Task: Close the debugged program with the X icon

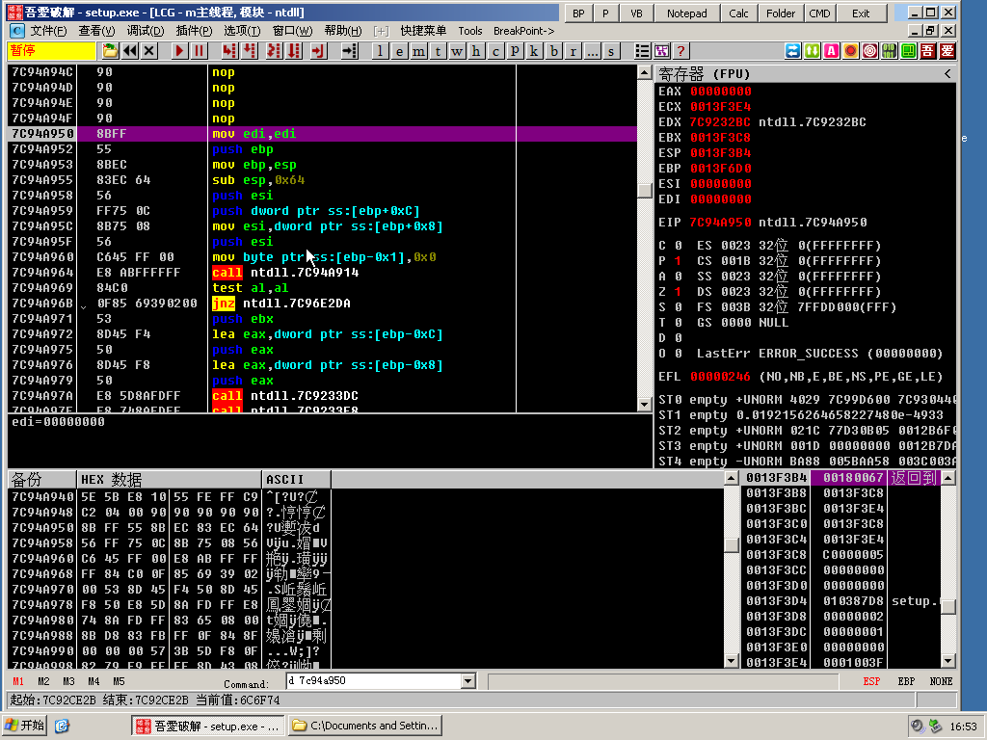Action: pos(149,51)
